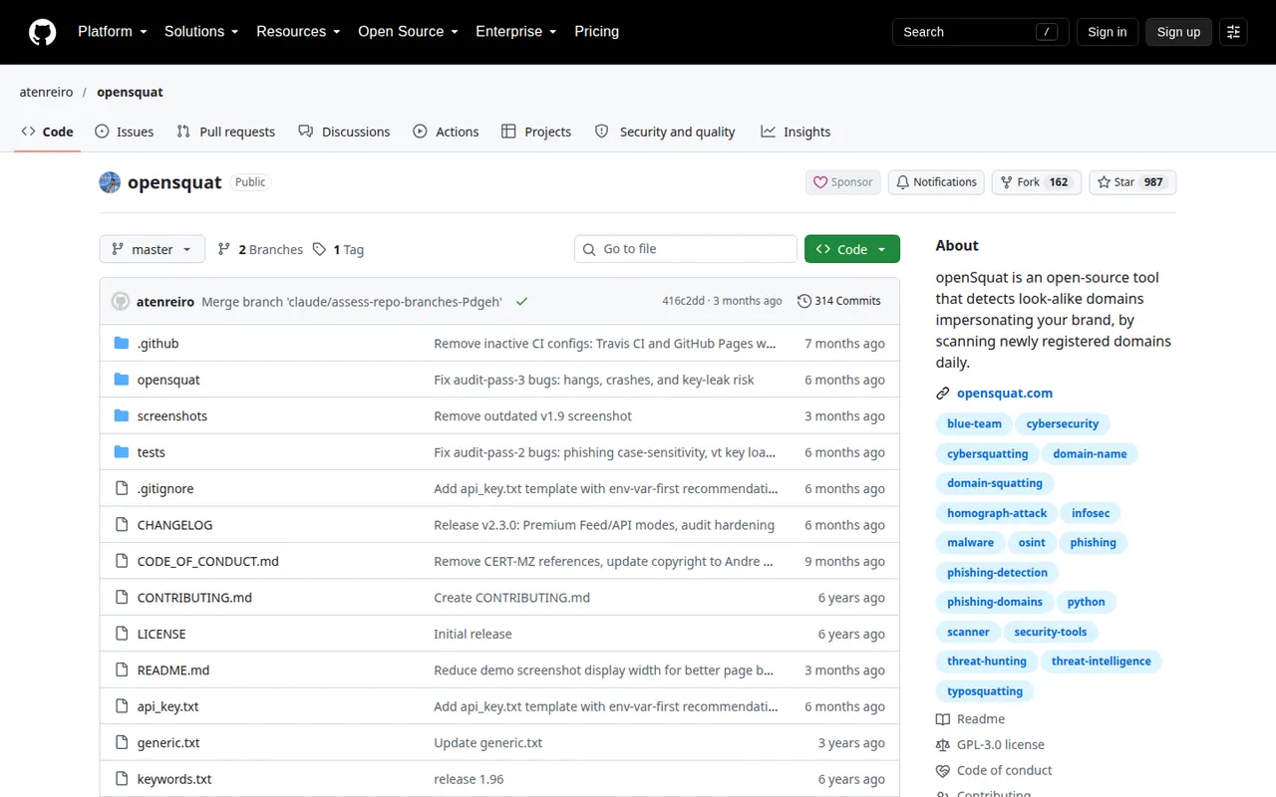
Task: Open the Actions tab
Action: pos(446,132)
